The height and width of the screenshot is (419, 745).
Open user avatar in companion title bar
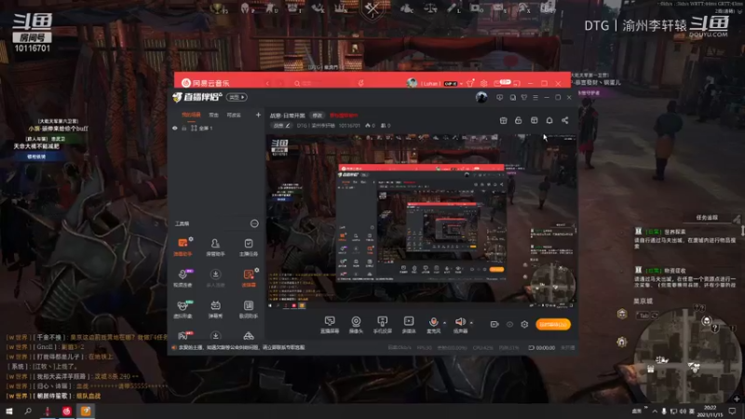pyautogui.click(x=481, y=97)
